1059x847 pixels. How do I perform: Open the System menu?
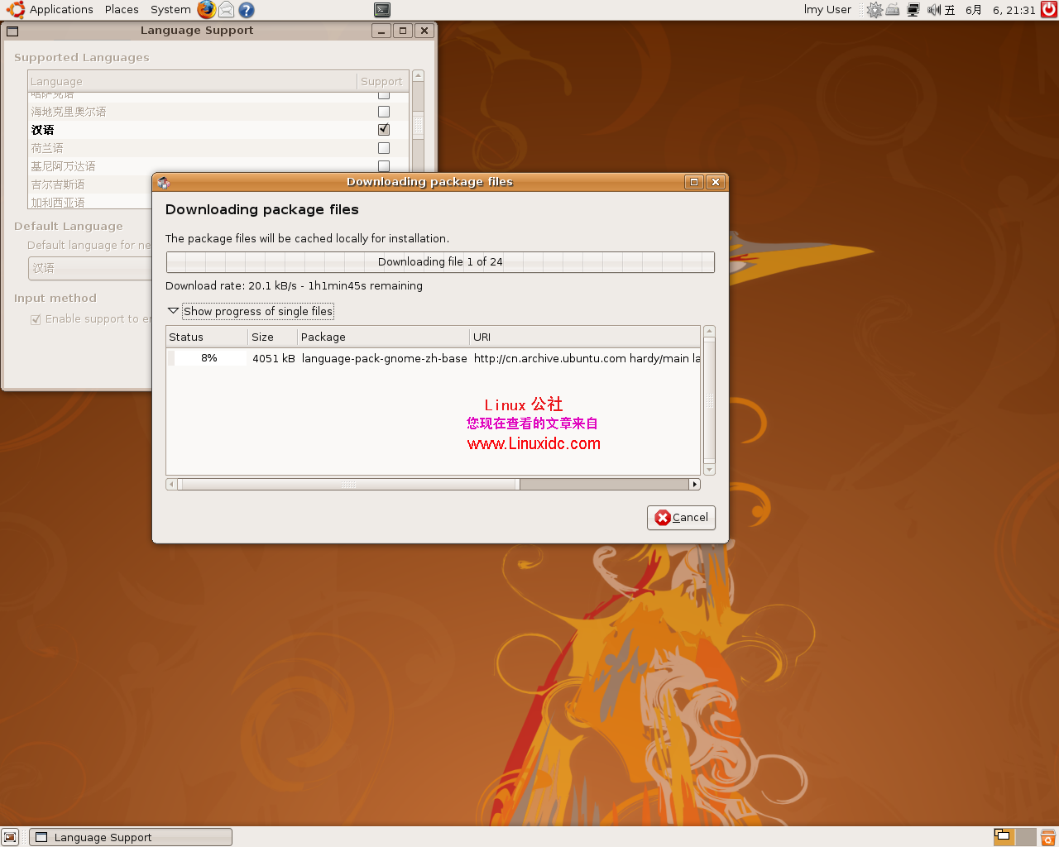(170, 10)
